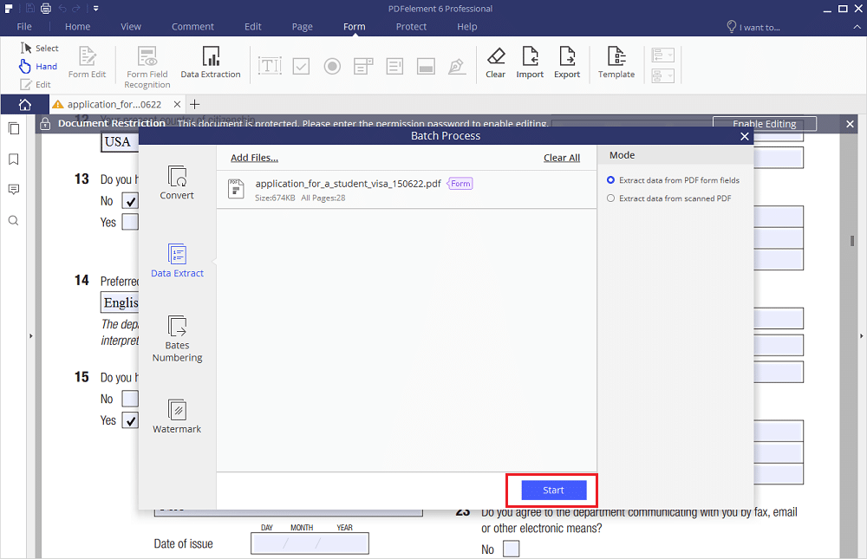Select Bates Numbering in Batch Process
The height and width of the screenshot is (559, 867).
click(x=177, y=339)
